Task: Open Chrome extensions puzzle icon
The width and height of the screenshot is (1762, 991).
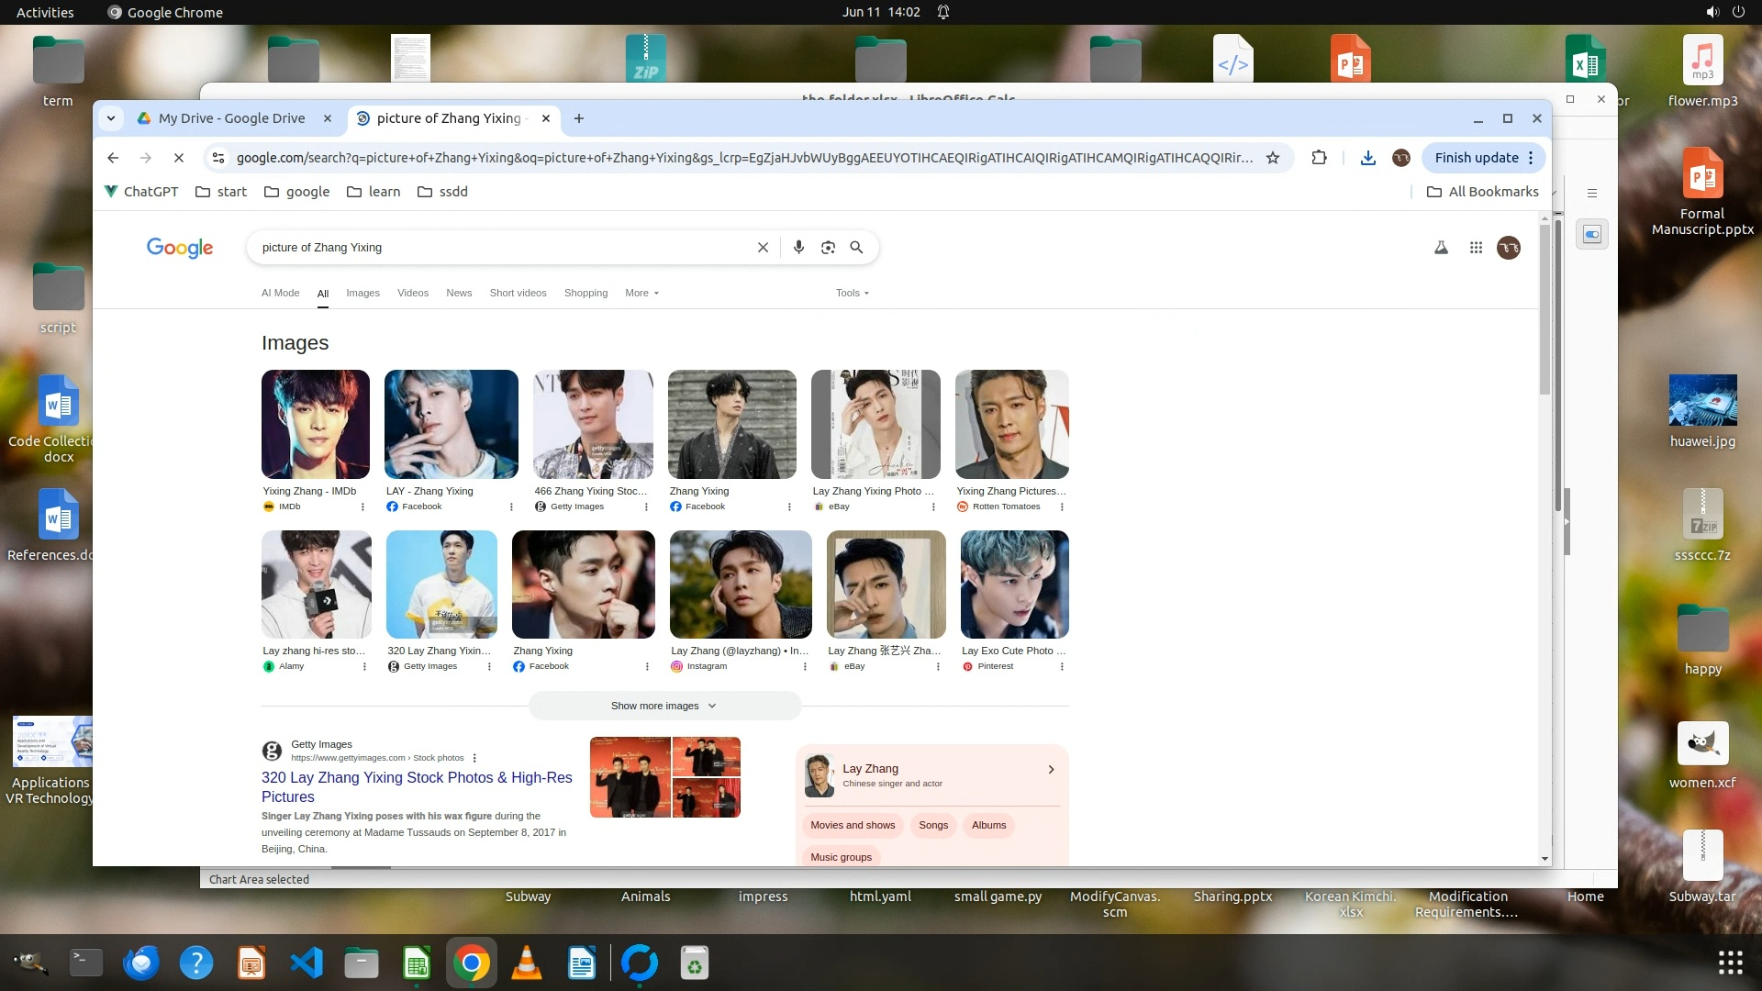Action: (x=1319, y=158)
